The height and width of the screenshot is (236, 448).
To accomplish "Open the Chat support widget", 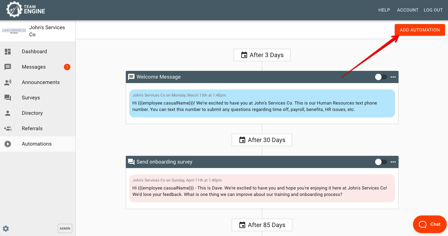I will coord(430,224).
